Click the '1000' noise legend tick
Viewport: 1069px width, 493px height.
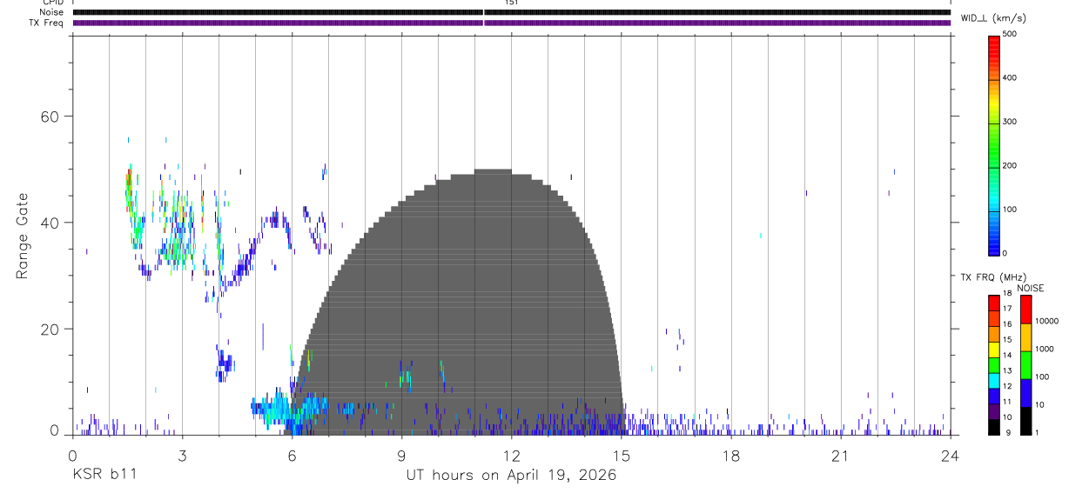pyautogui.click(x=1045, y=349)
